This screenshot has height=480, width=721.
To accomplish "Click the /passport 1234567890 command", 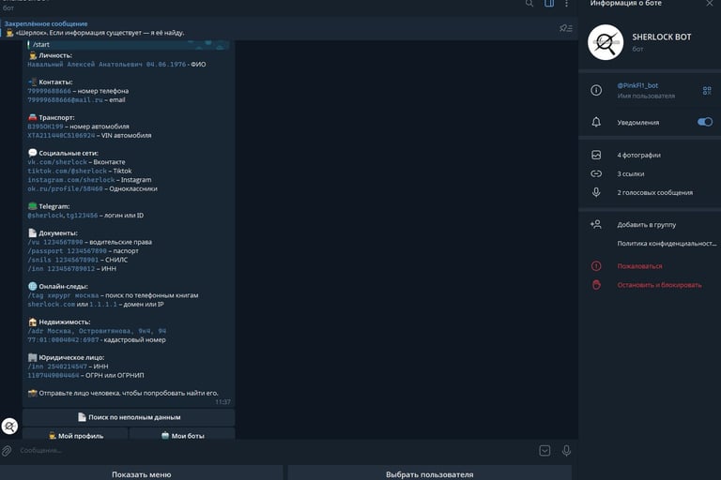I will click(68, 251).
